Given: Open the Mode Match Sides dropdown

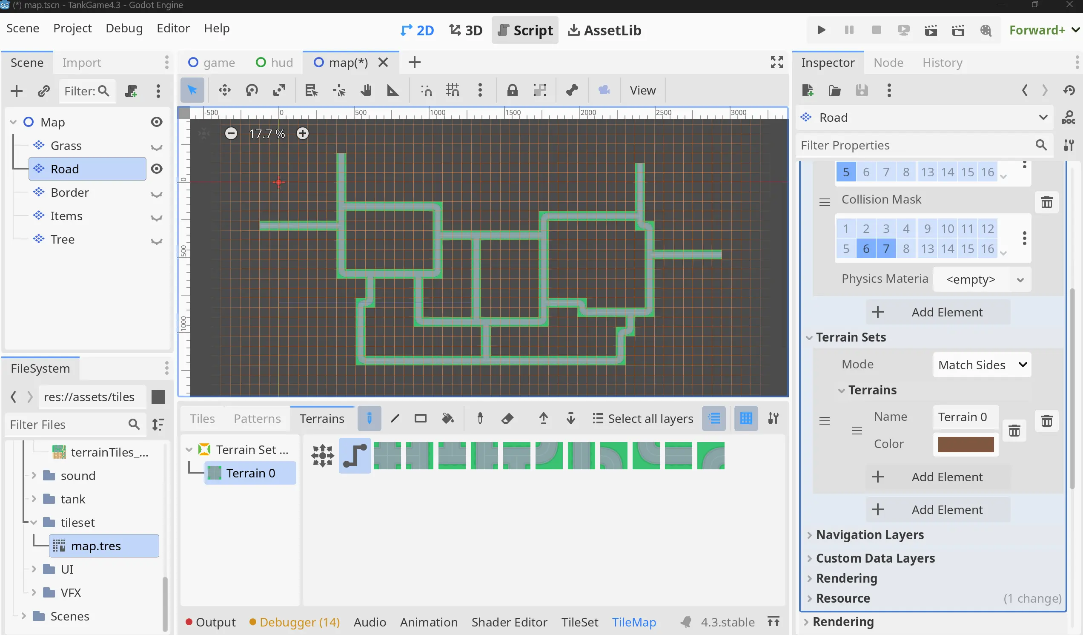Looking at the screenshot, I should 982,365.
